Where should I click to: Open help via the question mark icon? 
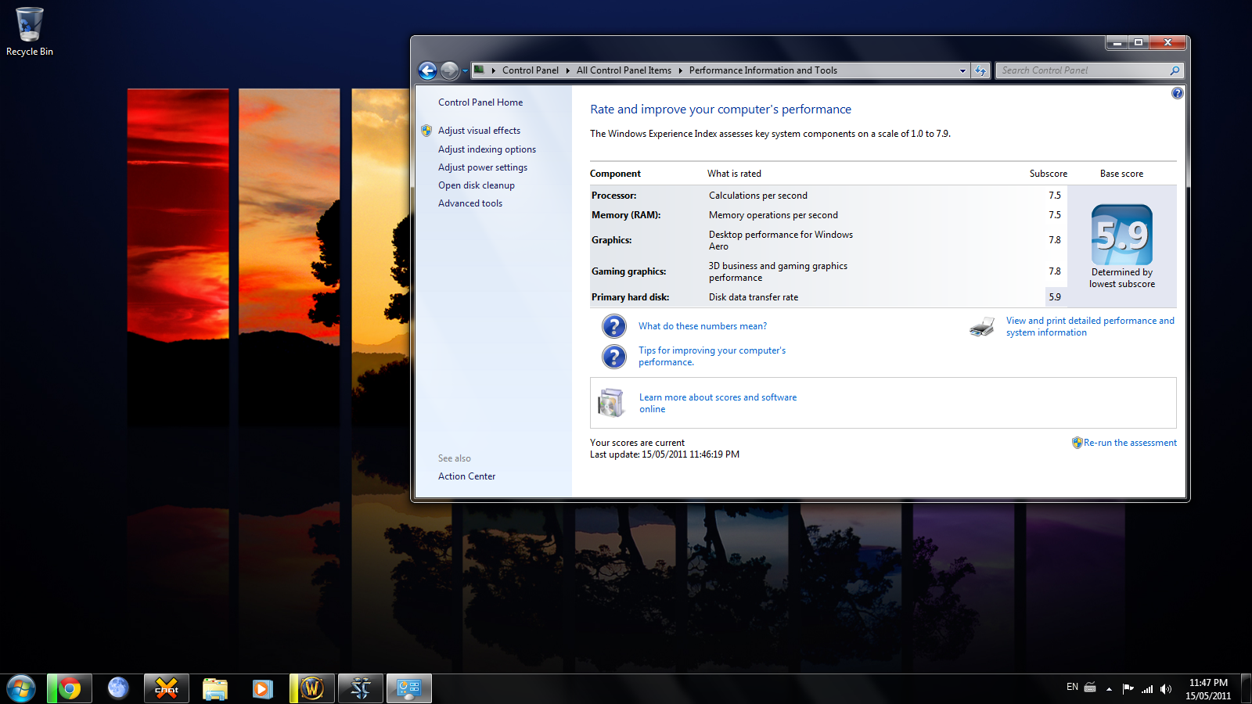pos(1177,93)
